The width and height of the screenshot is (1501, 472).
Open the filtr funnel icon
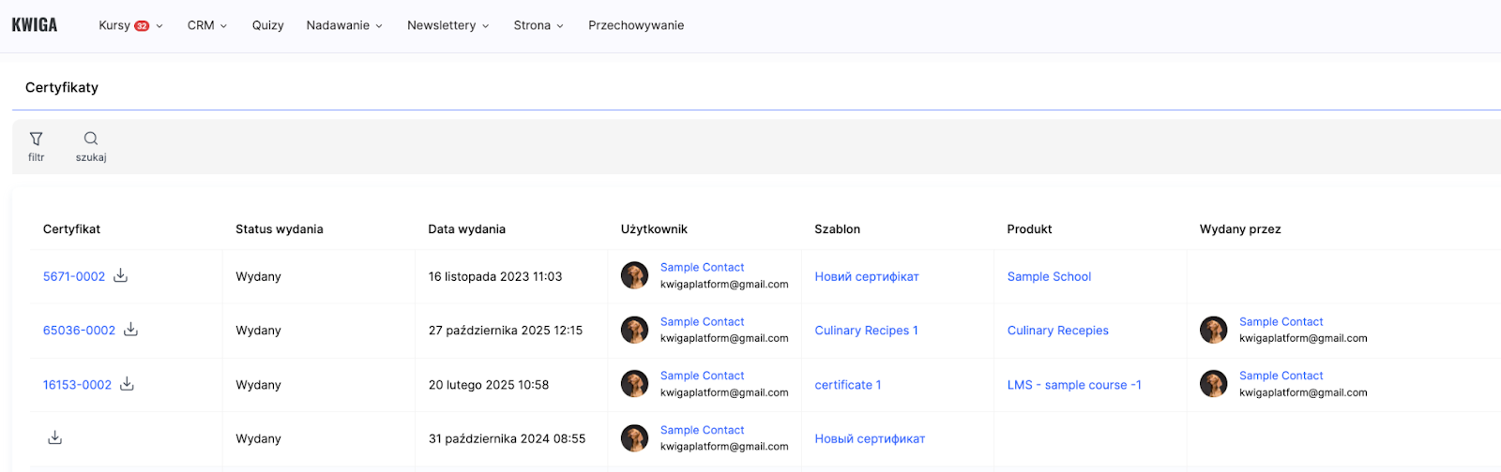36,140
